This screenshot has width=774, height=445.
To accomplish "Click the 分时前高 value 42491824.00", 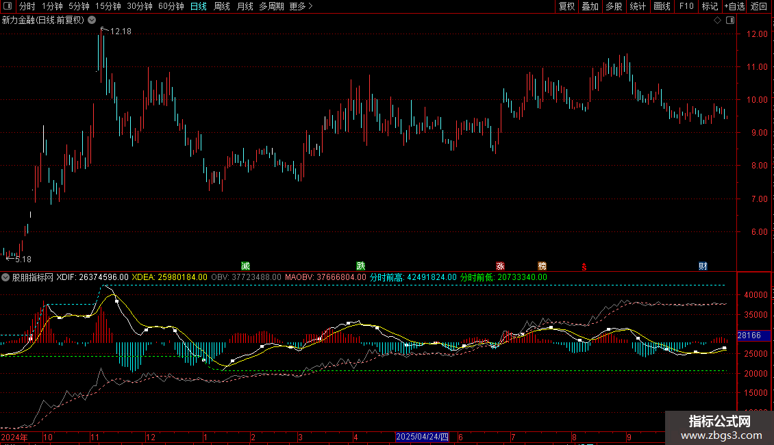I will (432, 277).
